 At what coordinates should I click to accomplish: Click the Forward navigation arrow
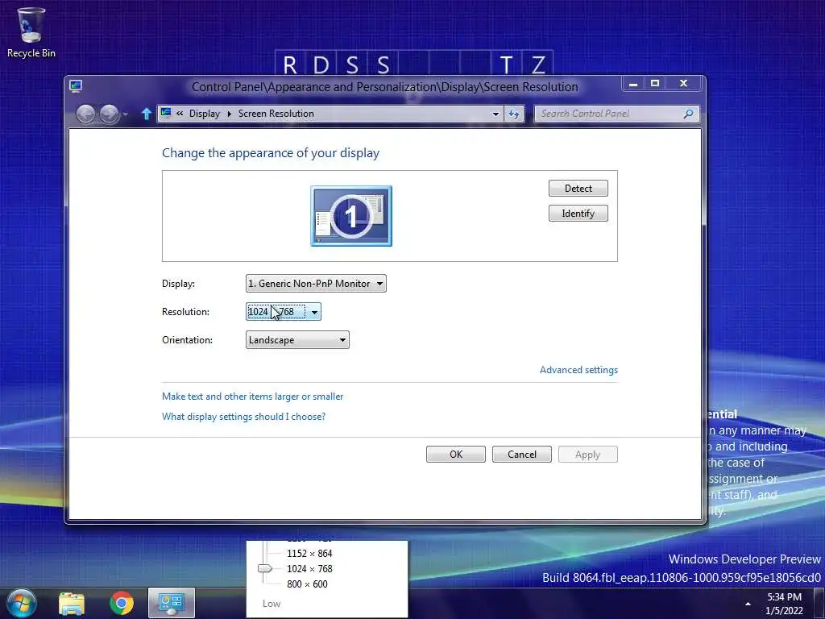click(x=109, y=114)
